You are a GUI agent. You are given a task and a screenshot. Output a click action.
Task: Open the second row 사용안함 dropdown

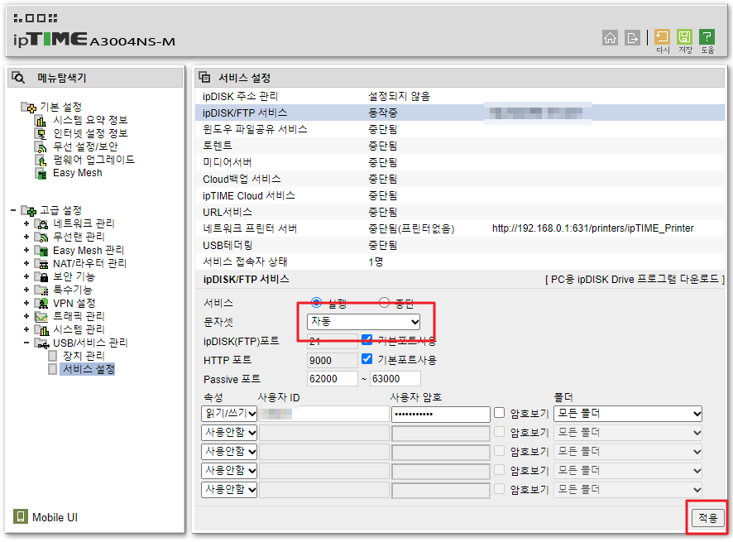[229, 432]
